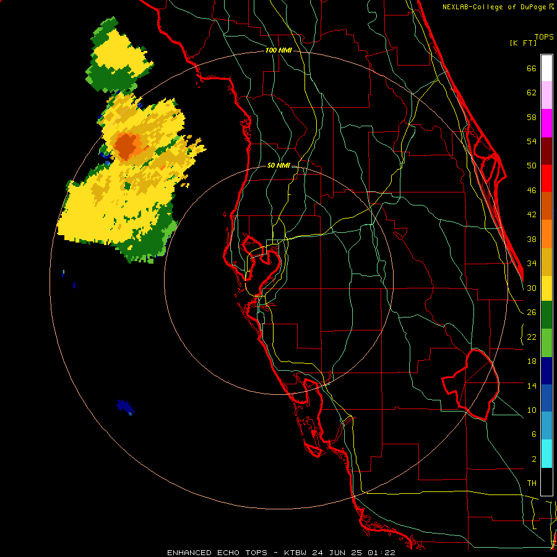This screenshot has height=557, width=557.
Task: Click the '50' legend value
Action: pos(532,166)
